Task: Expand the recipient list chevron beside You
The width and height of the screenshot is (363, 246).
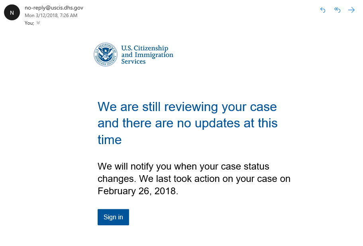Action: (x=38, y=23)
